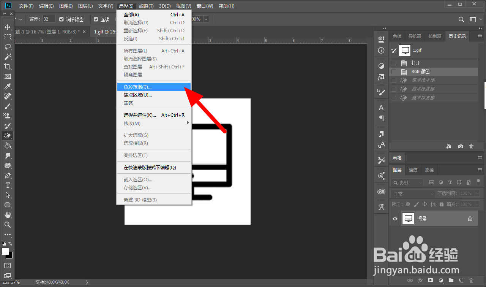Viewport: 486px width, 287px height.
Task: Lock transparent pixels in Layers panel
Action: point(408,204)
